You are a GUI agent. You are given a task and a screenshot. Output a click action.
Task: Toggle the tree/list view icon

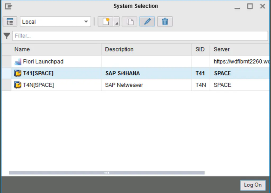click(x=10, y=22)
